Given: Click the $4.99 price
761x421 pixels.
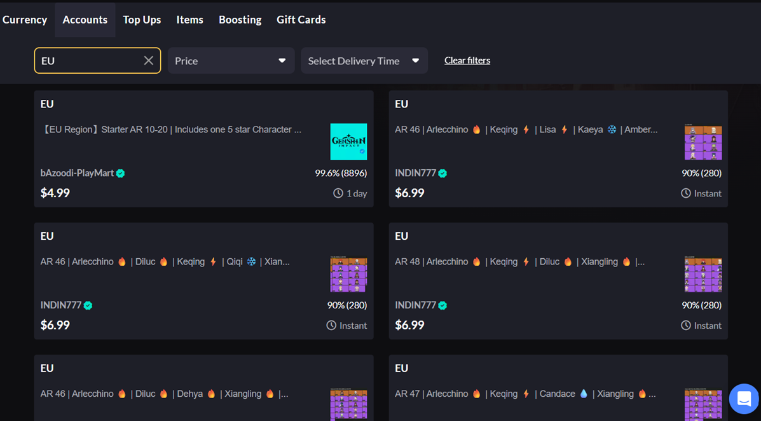Looking at the screenshot, I should [x=55, y=193].
